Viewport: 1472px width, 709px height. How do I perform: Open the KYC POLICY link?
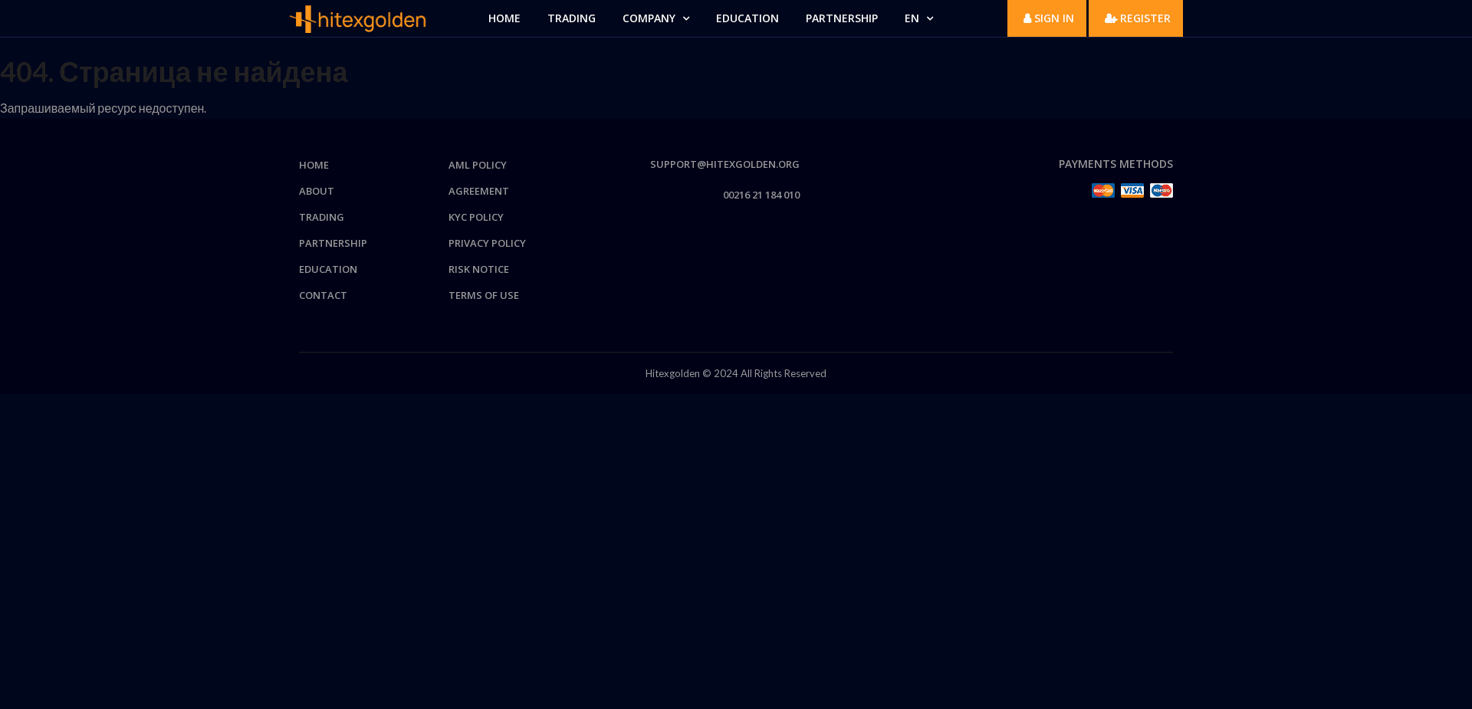[x=475, y=217]
